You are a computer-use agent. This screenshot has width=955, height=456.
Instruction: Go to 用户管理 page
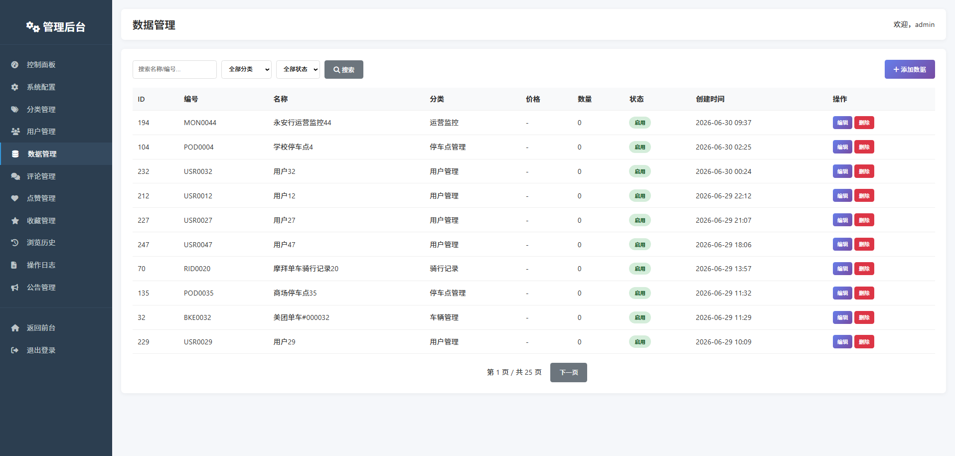[x=56, y=132]
